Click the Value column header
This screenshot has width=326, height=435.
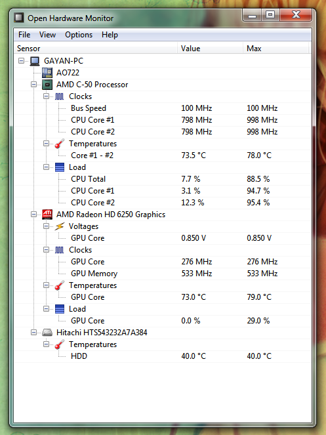click(x=210, y=49)
